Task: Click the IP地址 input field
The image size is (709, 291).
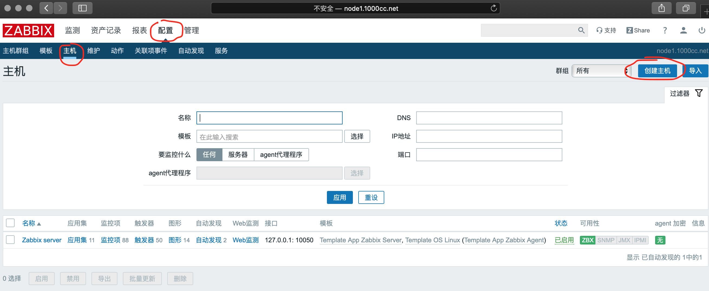Action: point(488,136)
